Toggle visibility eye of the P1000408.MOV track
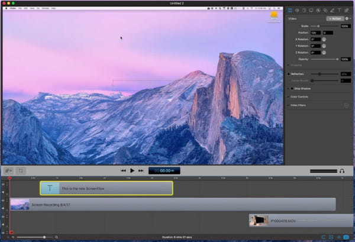355x242 pixels. [x=3, y=217]
